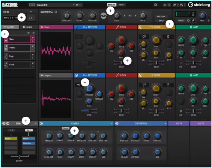This screenshot has width=212, height=168.
Task: Switch to the LOAD tab
Action: click(121, 5)
